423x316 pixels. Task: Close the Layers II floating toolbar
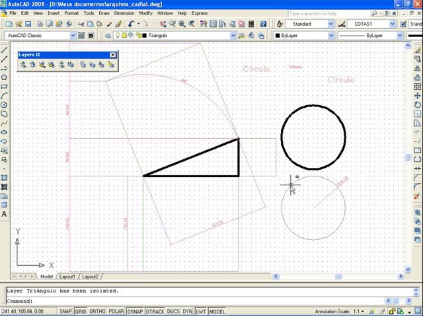112,55
